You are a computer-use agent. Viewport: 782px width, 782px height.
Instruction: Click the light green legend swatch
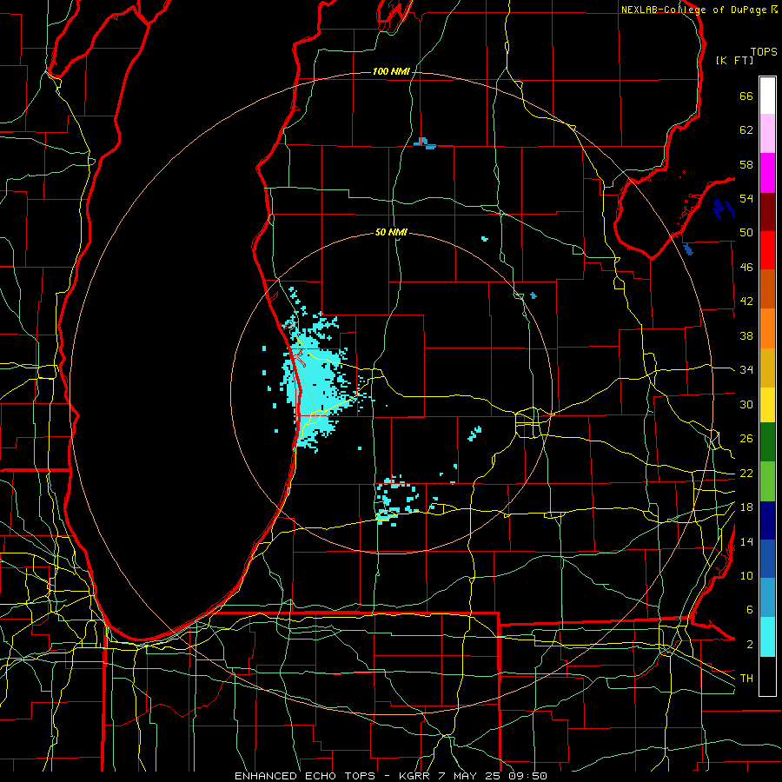(x=767, y=481)
